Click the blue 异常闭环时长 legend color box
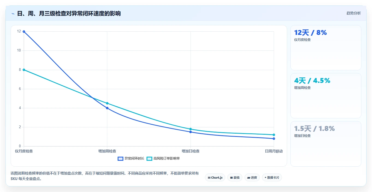372x192 pixels. click(x=120, y=158)
